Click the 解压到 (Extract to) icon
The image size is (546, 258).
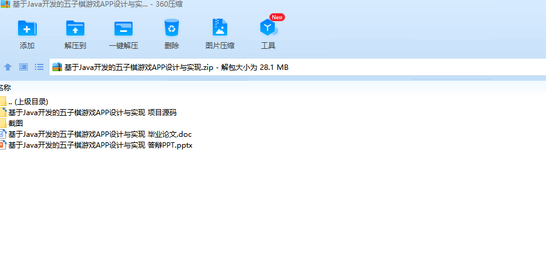coord(75,28)
